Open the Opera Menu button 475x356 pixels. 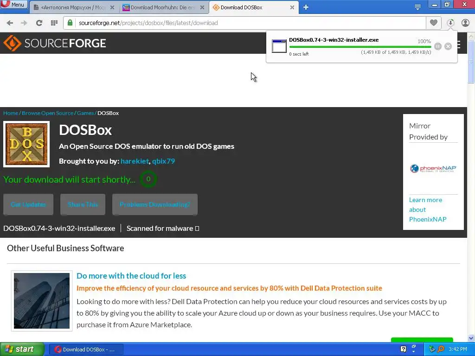[14, 5]
